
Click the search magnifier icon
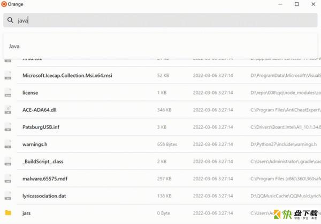click(10, 20)
